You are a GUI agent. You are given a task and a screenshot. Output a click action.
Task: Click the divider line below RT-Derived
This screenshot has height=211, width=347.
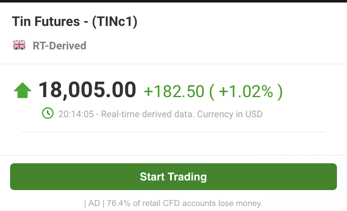173,64
